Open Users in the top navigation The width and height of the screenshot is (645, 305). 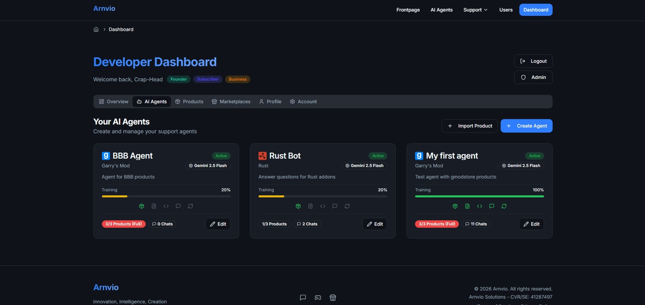506,10
